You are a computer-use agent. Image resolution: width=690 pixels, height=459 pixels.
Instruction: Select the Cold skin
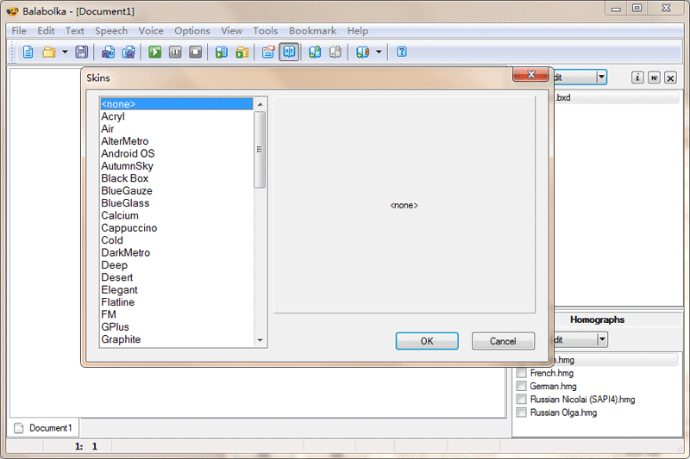(x=177, y=240)
